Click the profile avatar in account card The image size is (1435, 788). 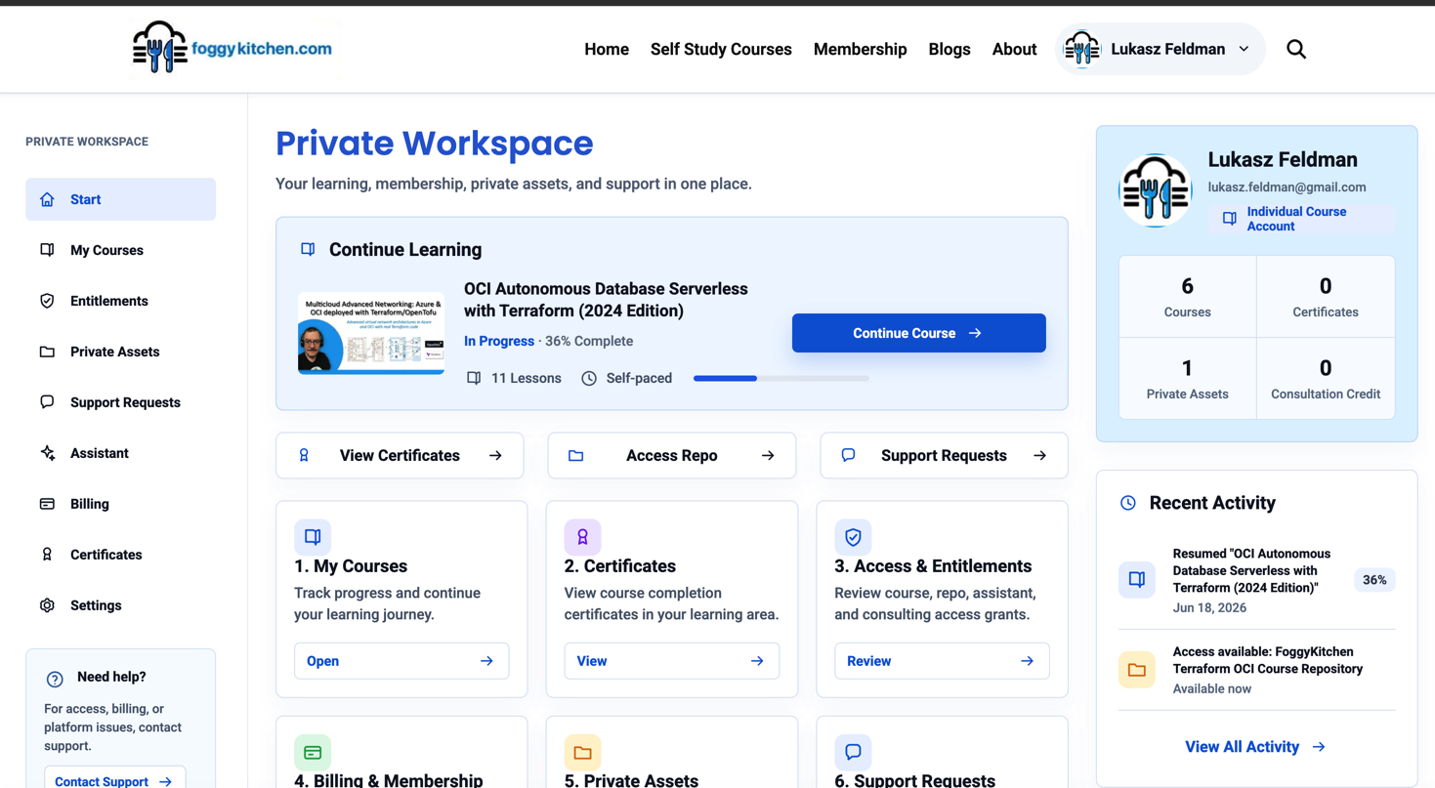1156,190
